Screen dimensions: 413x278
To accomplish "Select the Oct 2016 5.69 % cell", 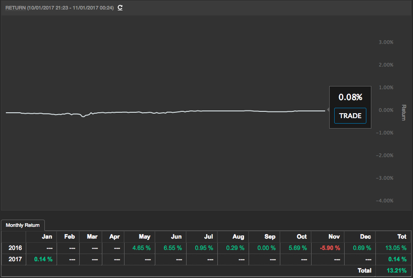I will click(x=297, y=248).
